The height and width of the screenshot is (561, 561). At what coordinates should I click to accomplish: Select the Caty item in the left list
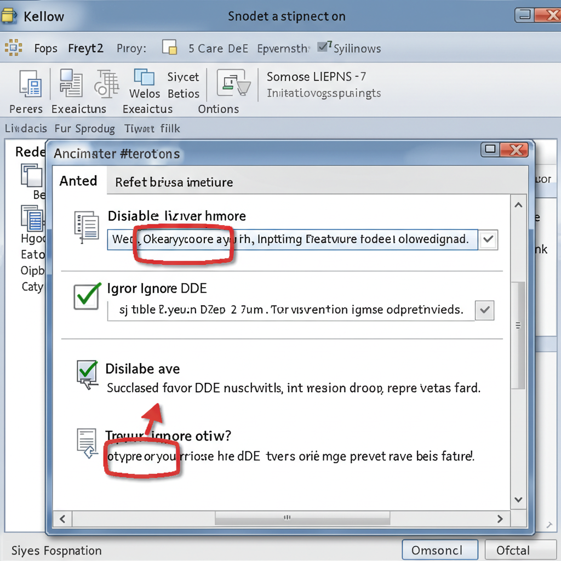pyautogui.click(x=32, y=287)
